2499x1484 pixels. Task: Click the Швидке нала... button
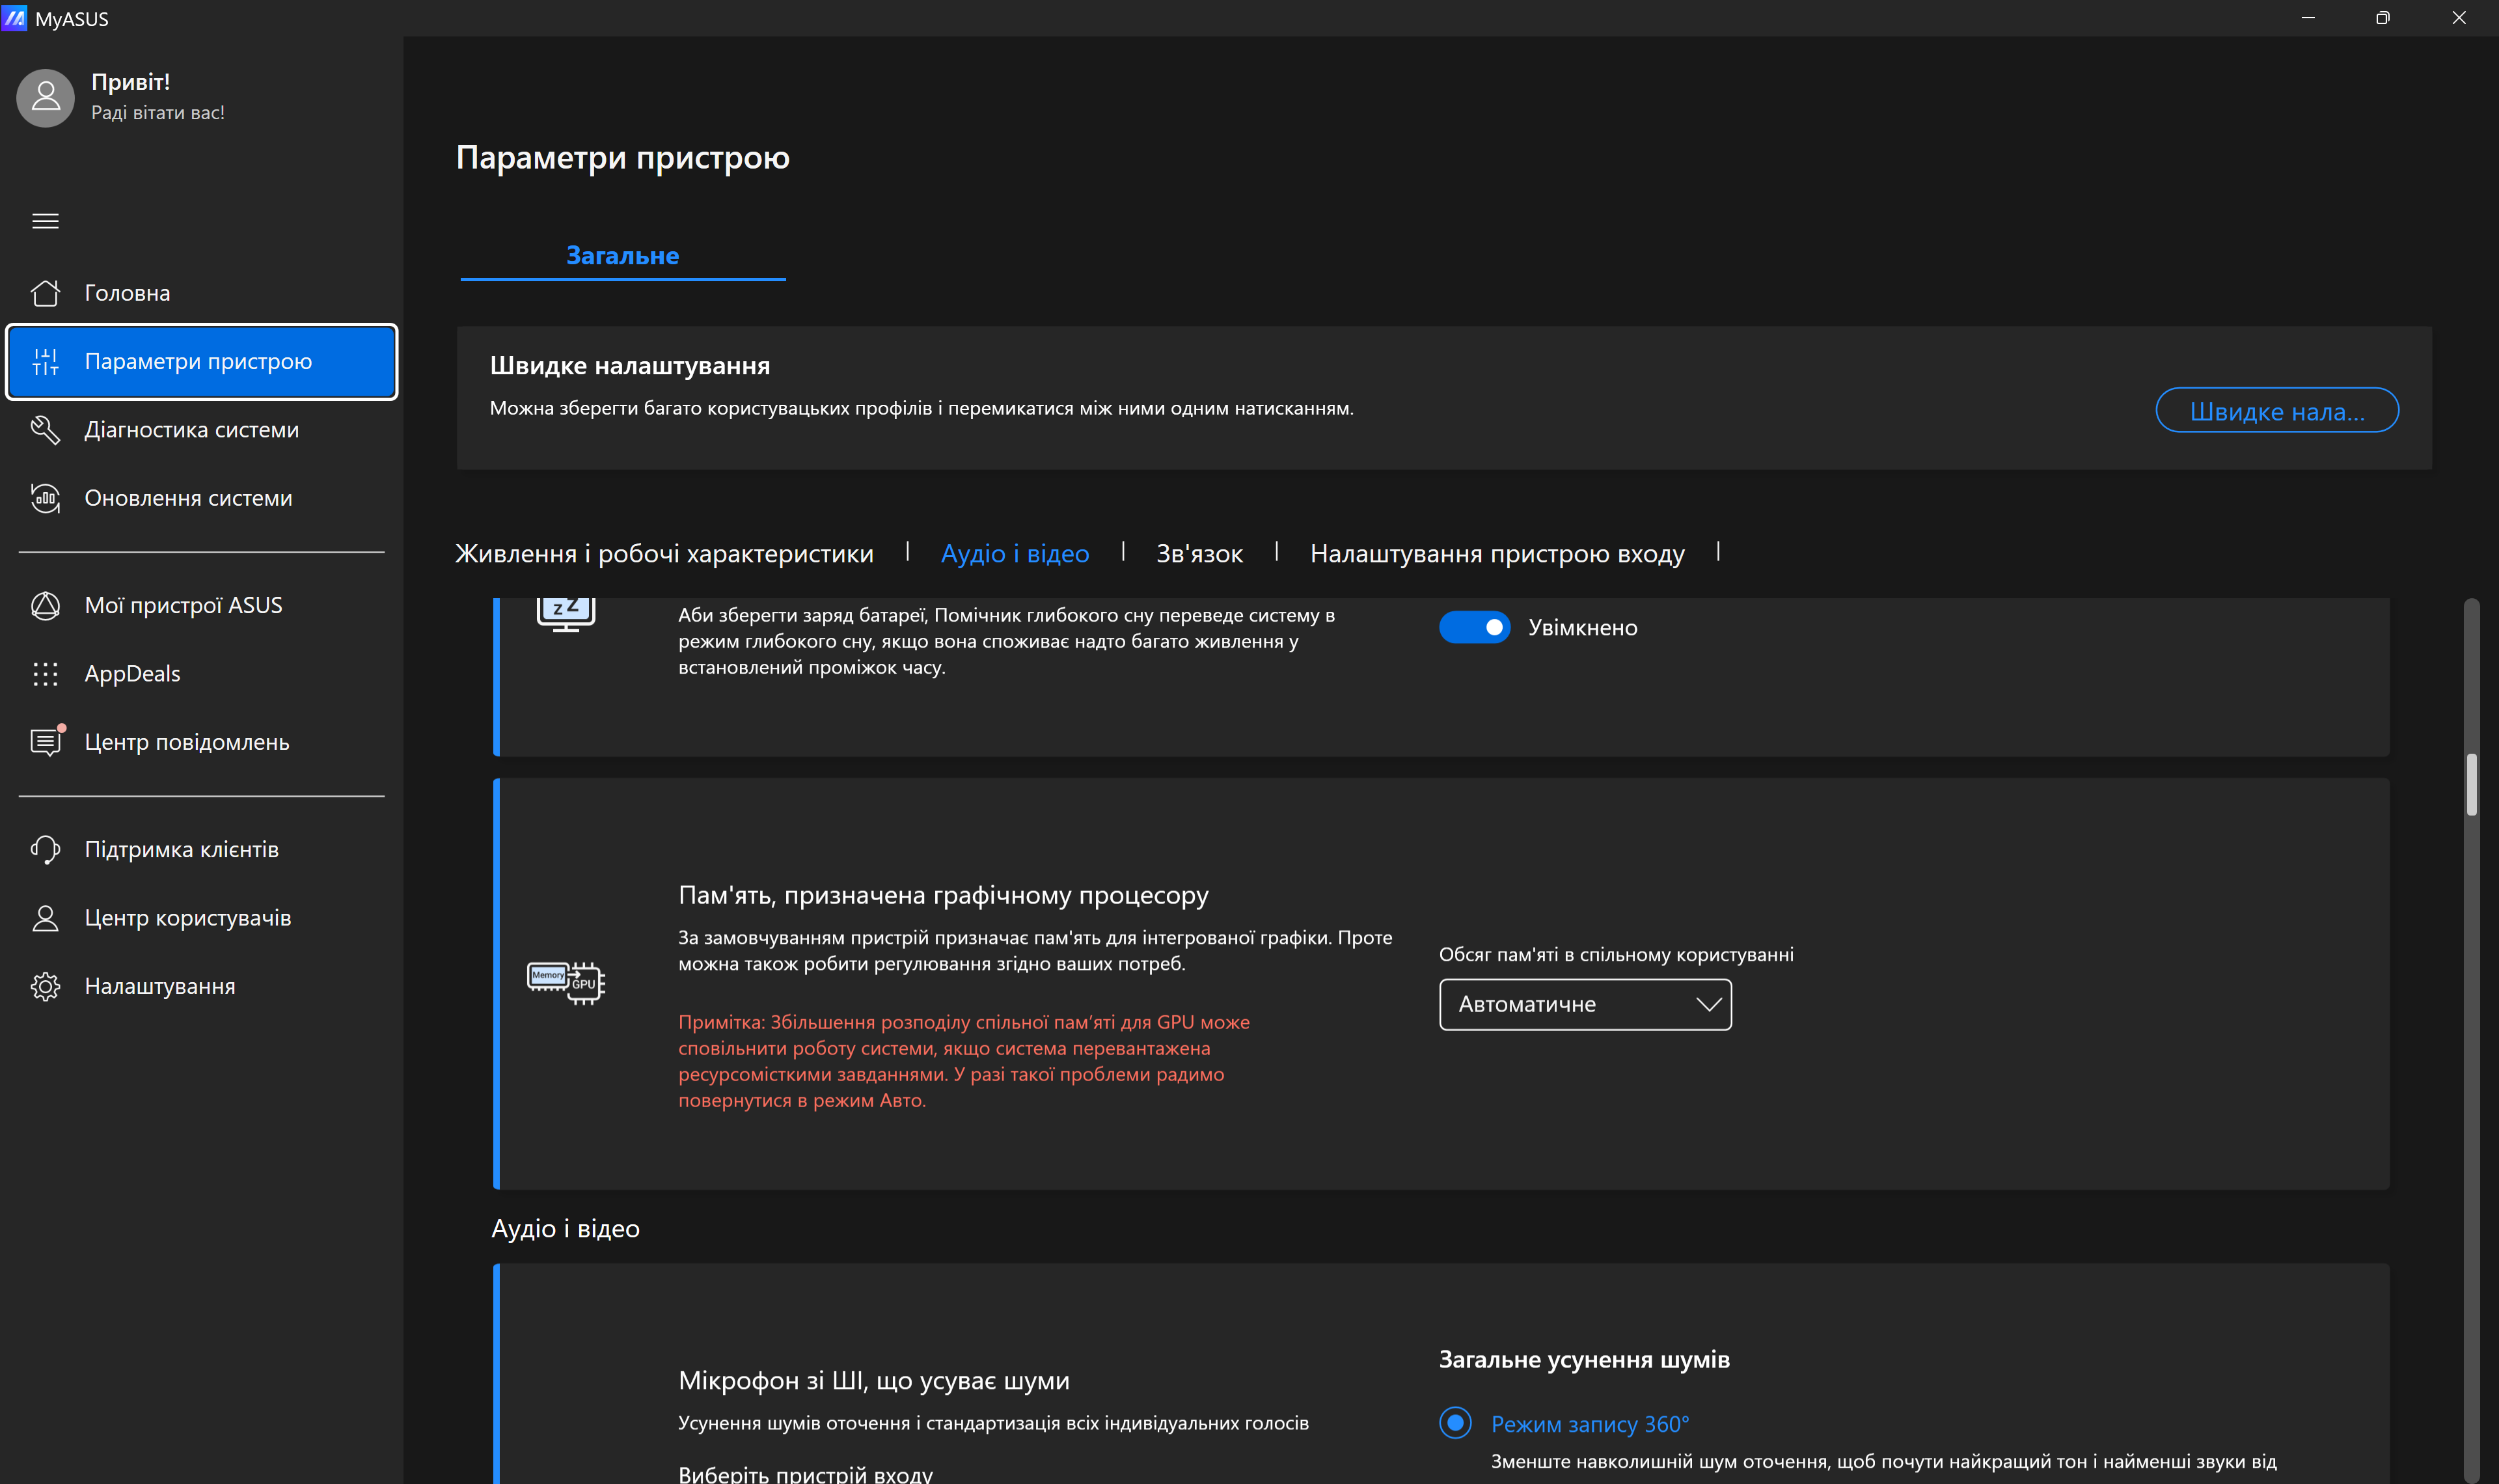2276,411
